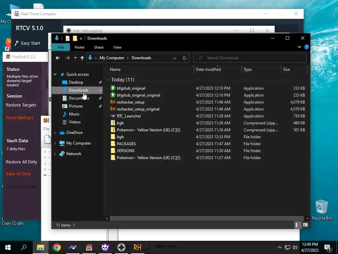The width and height of the screenshot is (338, 254).
Task: Click Reset Backups in FileStub
Action: coord(19,118)
